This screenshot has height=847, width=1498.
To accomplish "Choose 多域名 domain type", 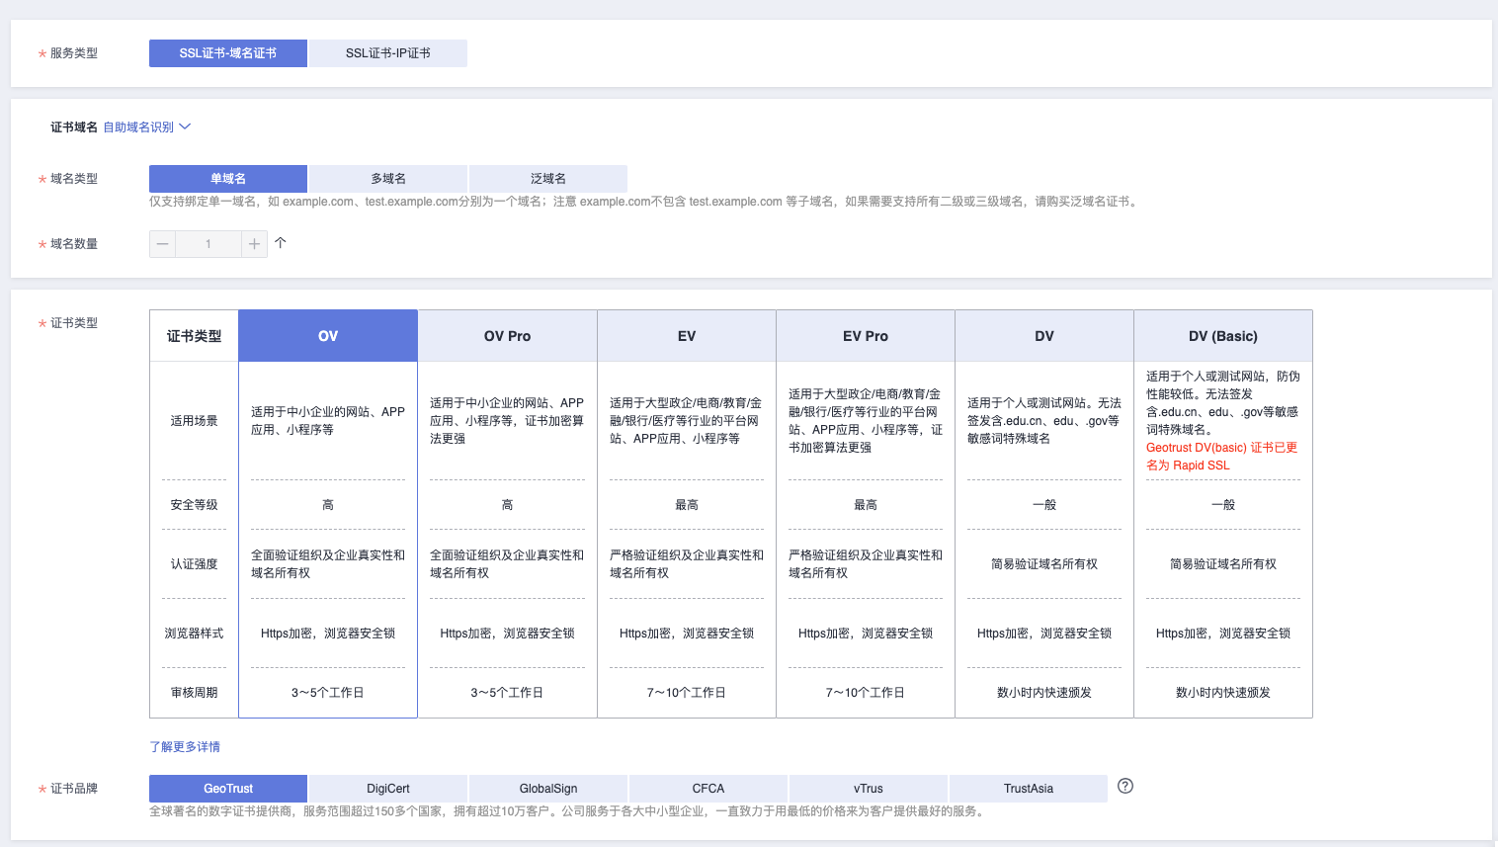I will click(388, 179).
